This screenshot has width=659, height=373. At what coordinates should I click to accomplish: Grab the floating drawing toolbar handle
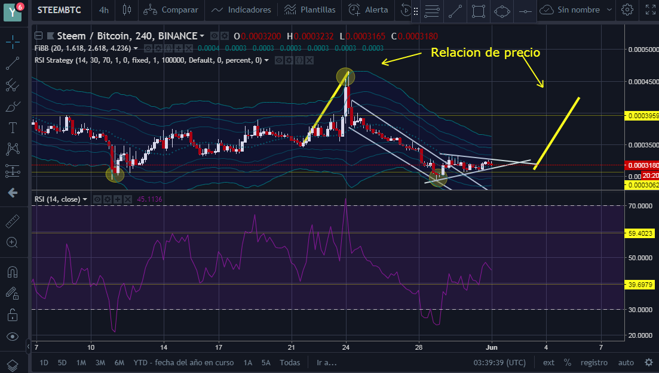coord(416,11)
